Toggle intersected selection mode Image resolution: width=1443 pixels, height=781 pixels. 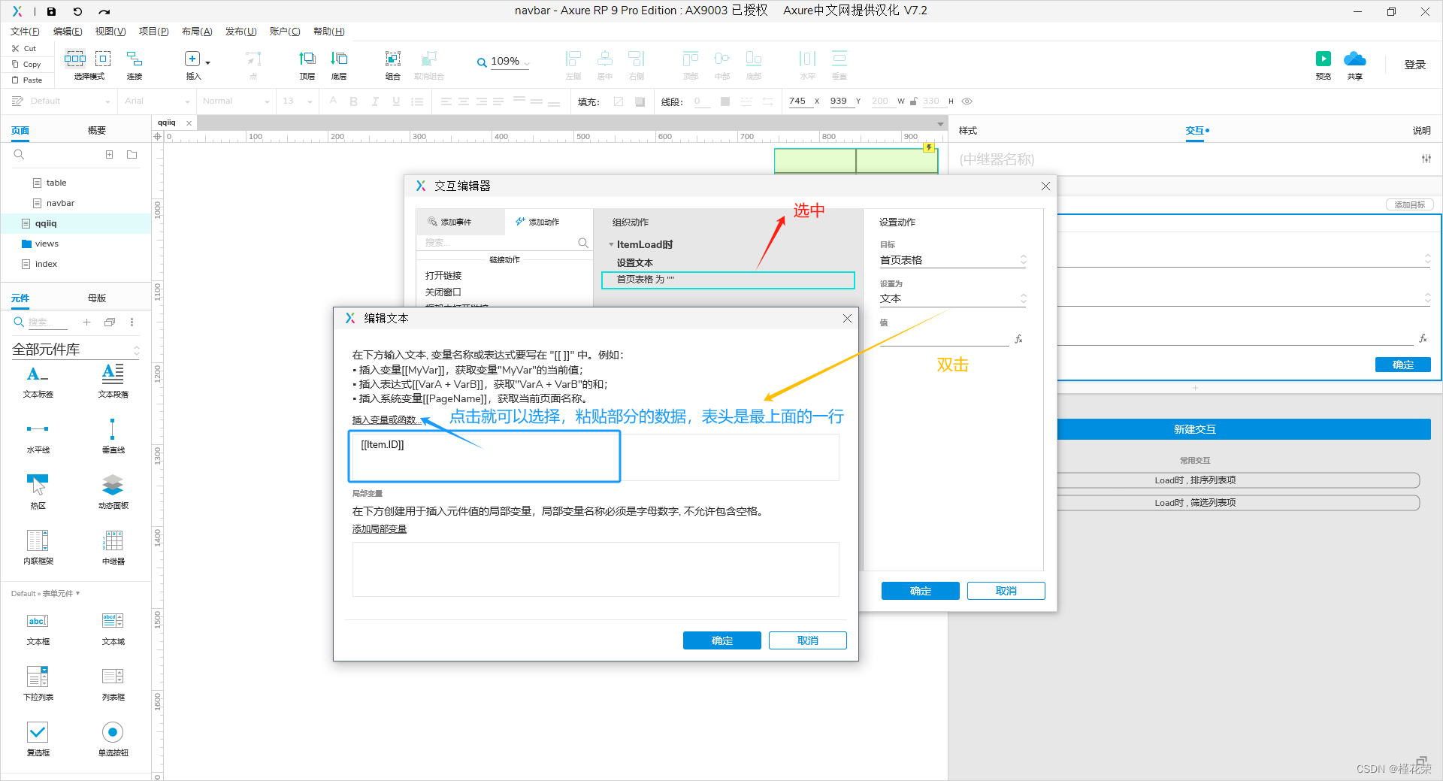point(75,59)
